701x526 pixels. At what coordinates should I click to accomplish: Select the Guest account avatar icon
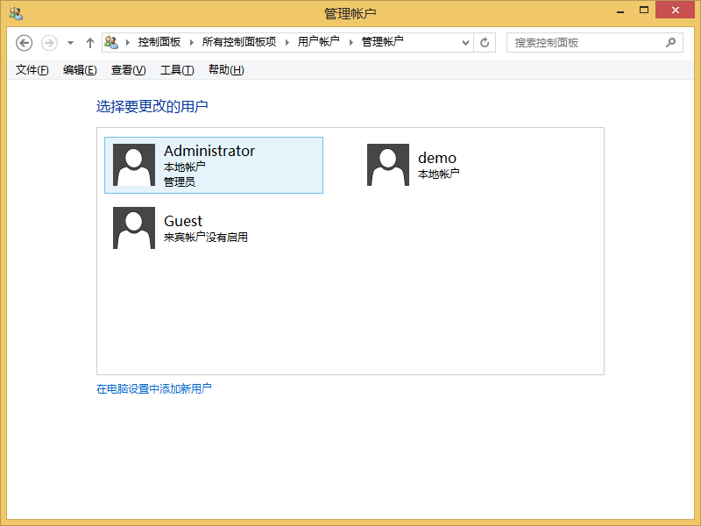point(133,228)
